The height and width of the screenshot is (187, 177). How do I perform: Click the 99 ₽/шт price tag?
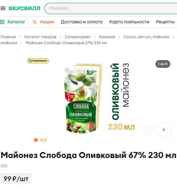coord(16,179)
